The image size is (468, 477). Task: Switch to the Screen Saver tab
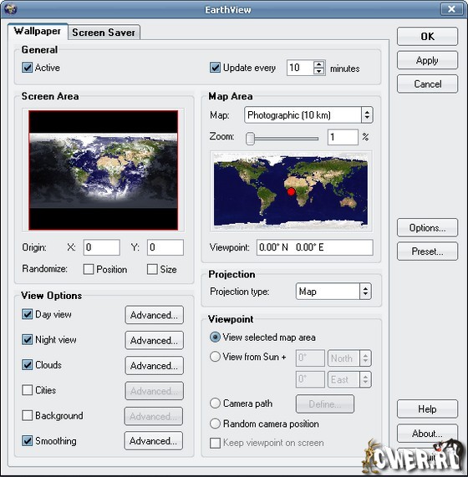click(x=104, y=33)
